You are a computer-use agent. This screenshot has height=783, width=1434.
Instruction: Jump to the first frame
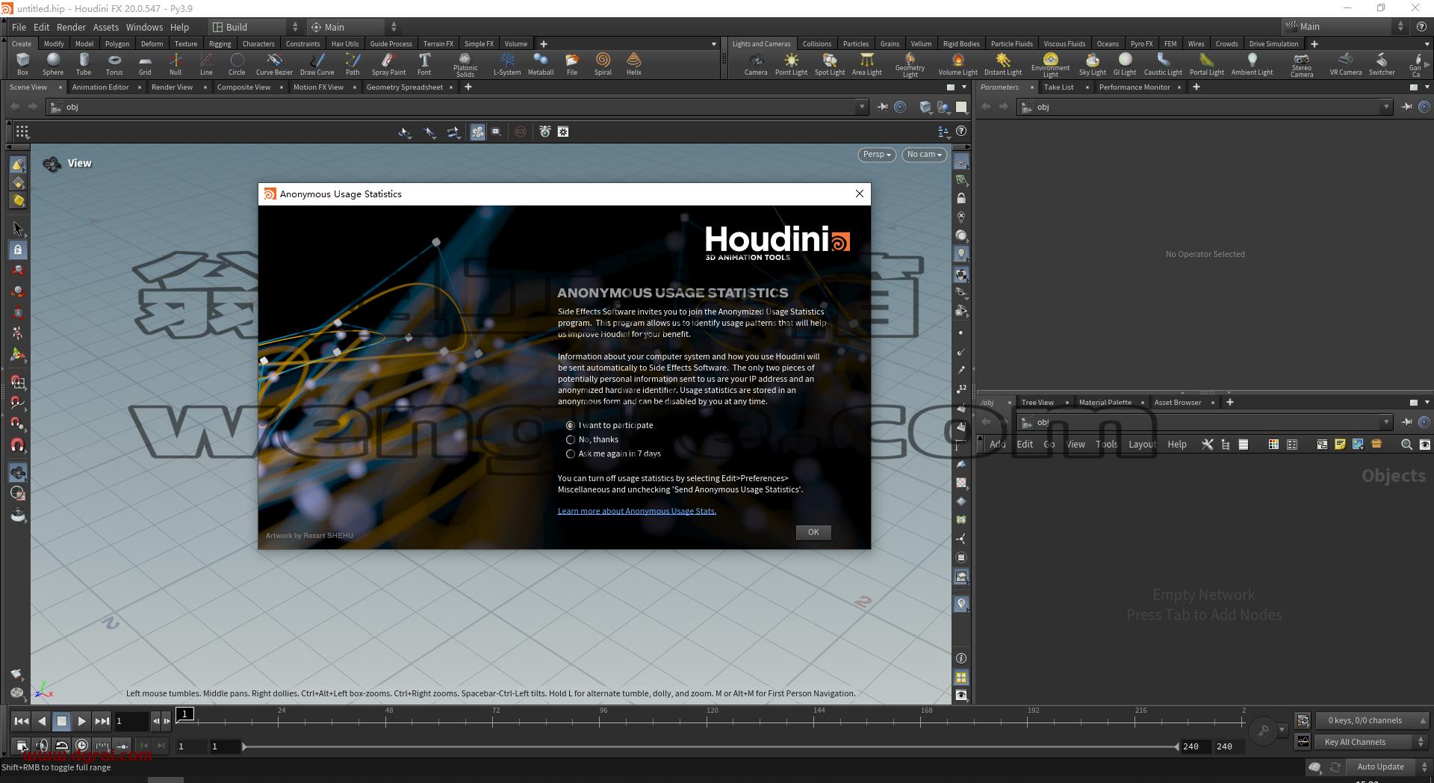coord(21,721)
